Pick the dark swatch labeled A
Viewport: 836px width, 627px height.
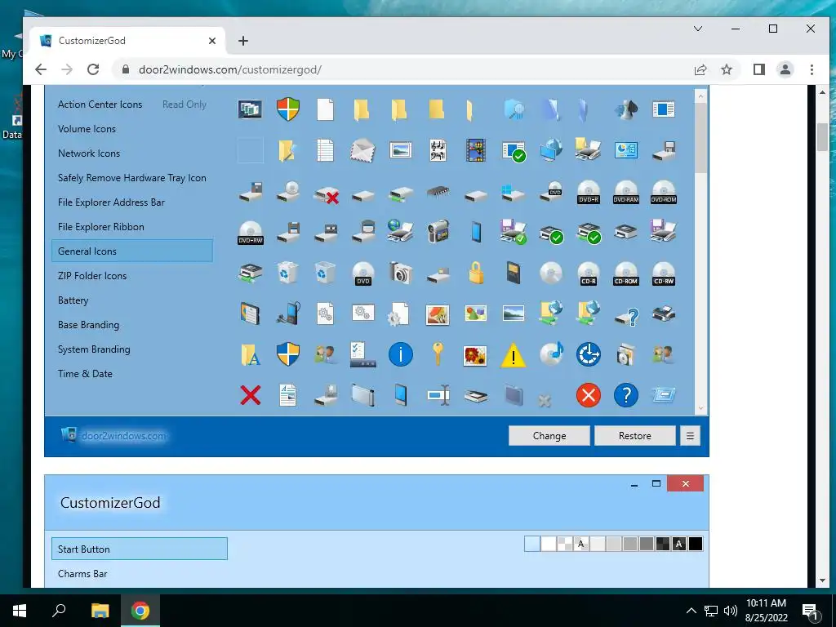pos(678,545)
